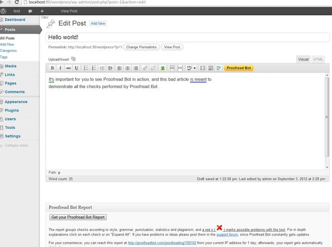
Task: Open the spellcheck language dropdown arrow
Action: pos(195,68)
